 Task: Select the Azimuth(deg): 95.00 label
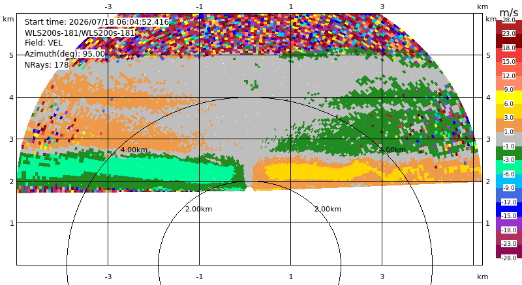click(x=65, y=54)
